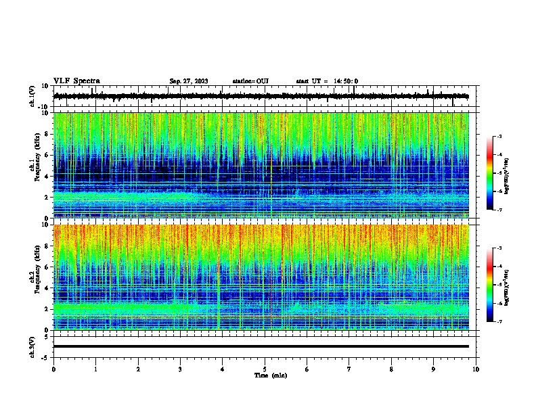Click inside the ch.2 spectrogram panel
This screenshot has height=414, width=536.
(x=261, y=277)
